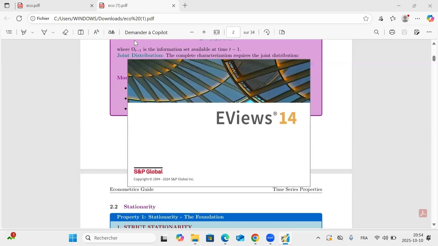
Task: Open the taskbar clock and date
Action: tap(412, 238)
